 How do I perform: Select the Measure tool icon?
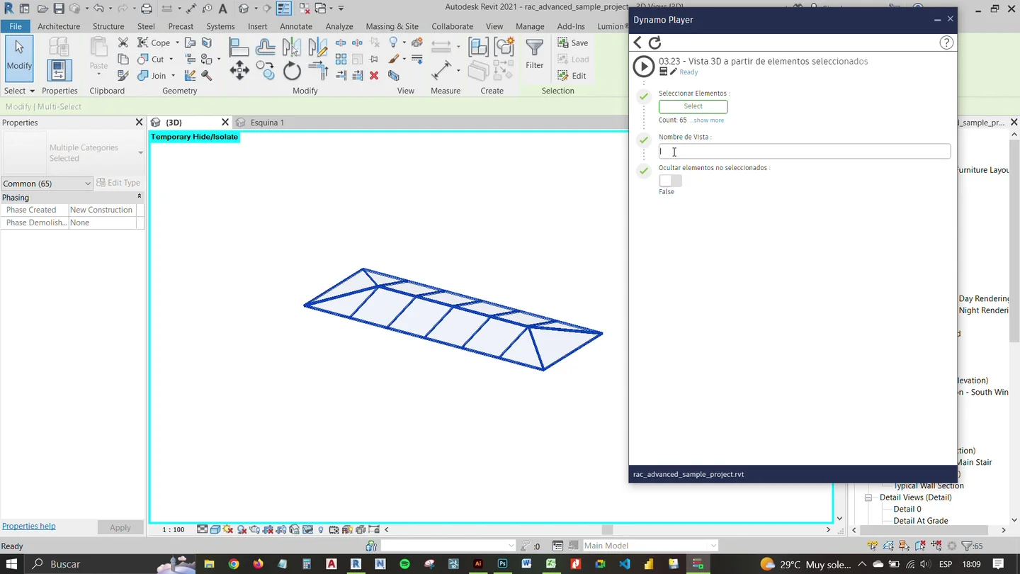coord(442,69)
